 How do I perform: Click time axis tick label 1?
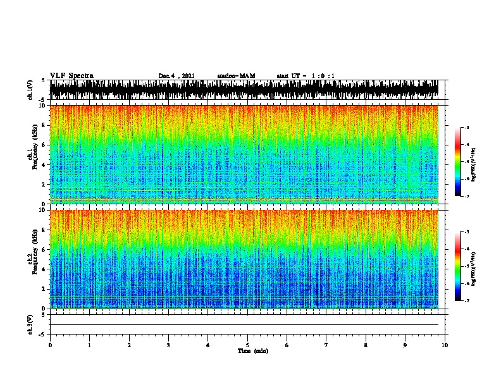click(x=89, y=345)
